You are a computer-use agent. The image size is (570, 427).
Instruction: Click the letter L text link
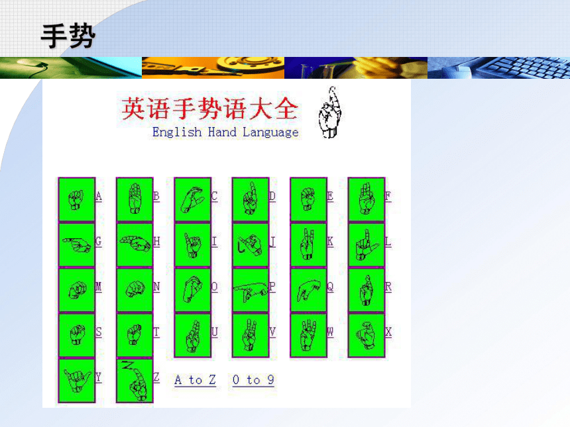[388, 242]
